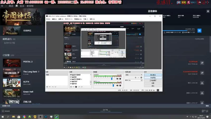This screenshot has width=211, height=119.
Task: Click Steam 商店 store tab
Action: coord(11,6)
